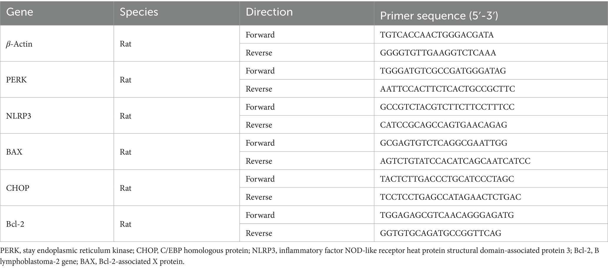Click the Bcl-2 gene cell
608x268 pixels.
pos(15,224)
